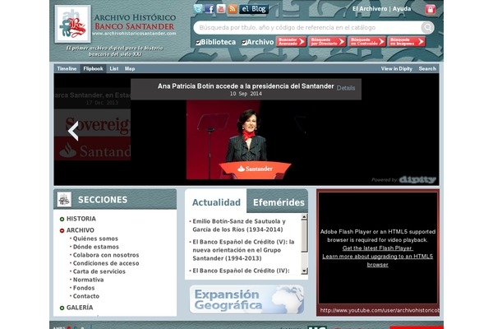
Task: Click the slide title Ana Patricia Botín
Action: coord(246,86)
